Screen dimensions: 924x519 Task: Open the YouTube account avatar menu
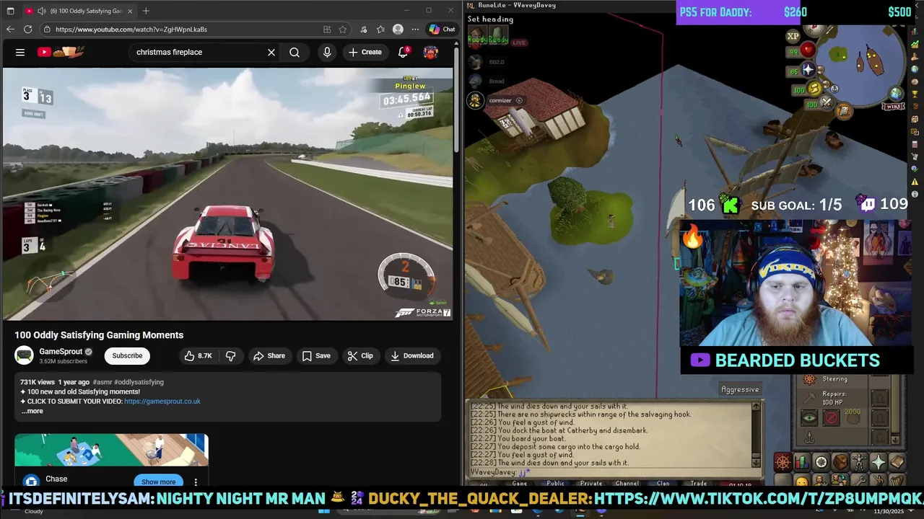(x=431, y=52)
